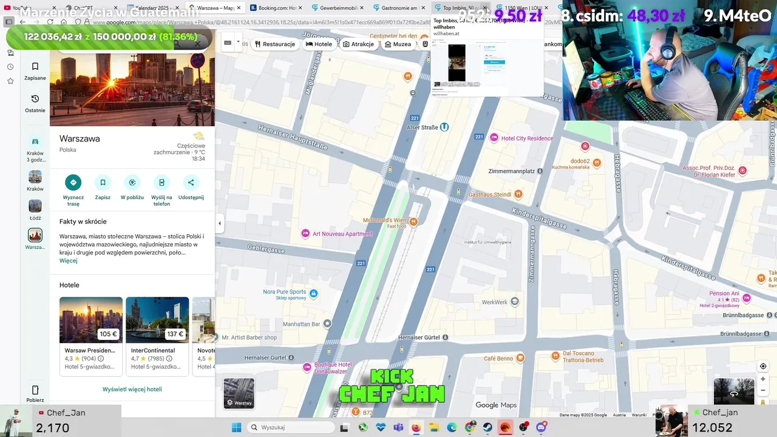Click the Udostępnij share icon
Viewport: 777px width, 437px height.
tap(191, 182)
